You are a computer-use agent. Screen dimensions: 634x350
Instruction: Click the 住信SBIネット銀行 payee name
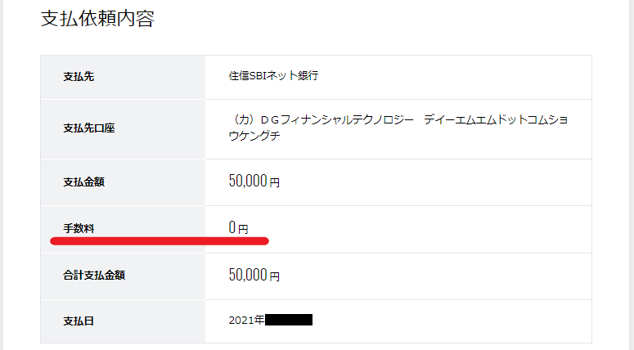(x=273, y=76)
